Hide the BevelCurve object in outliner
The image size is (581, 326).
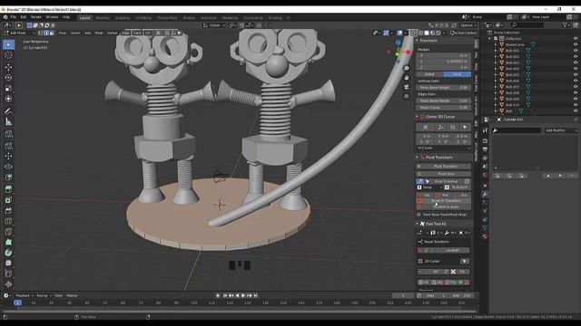(576, 44)
